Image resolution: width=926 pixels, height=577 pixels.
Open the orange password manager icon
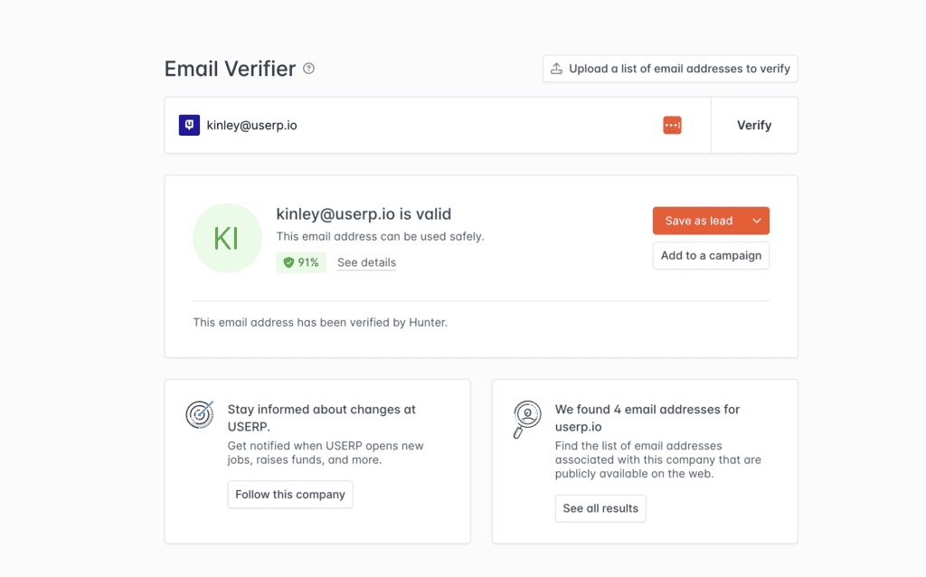672,126
